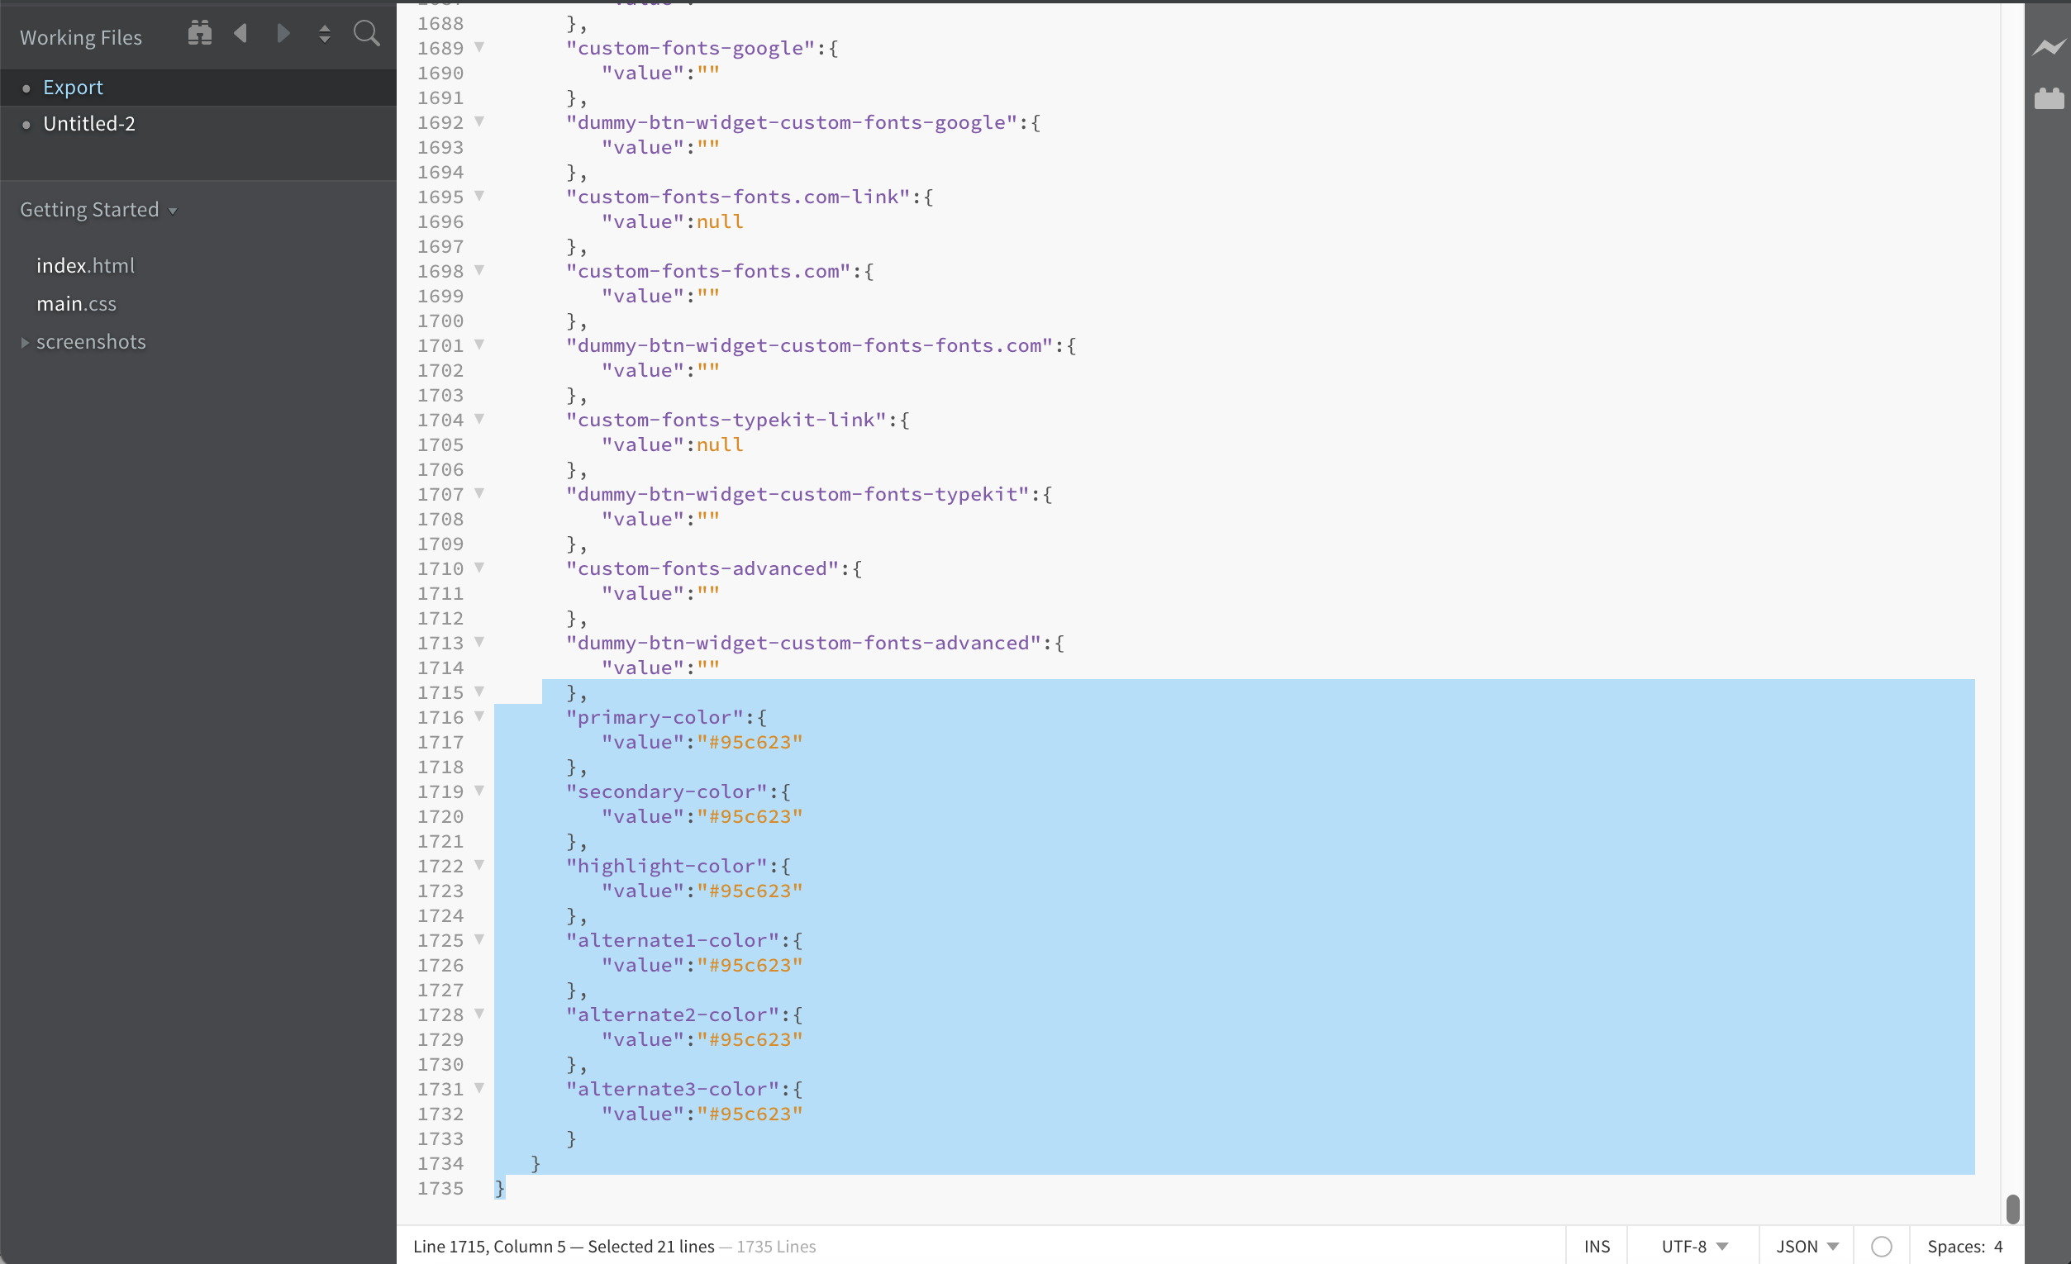This screenshot has height=1264, width=2071.
Task: Click the split editor up-down arrows icon
Action: (x=325, y=34)
